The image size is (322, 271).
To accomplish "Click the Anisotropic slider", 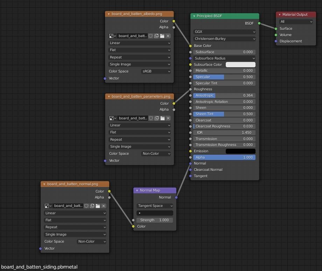I will coord(224,96).
